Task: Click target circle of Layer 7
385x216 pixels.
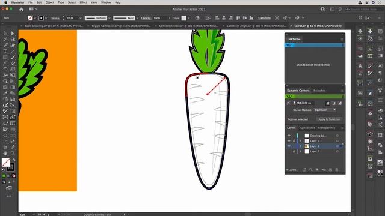Action: [337, 152]
